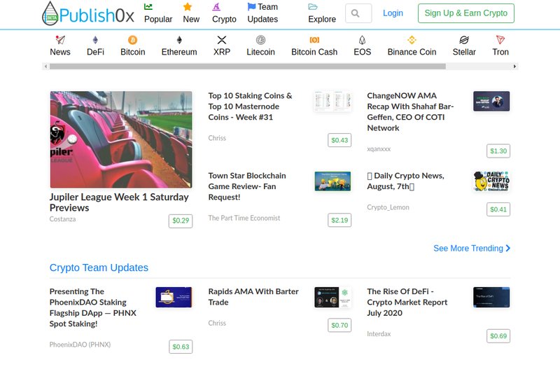
Task: Click the $0.63 tip badge
Action: 181,347
